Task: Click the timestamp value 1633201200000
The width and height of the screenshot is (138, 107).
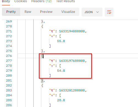Action: (72, 90)
